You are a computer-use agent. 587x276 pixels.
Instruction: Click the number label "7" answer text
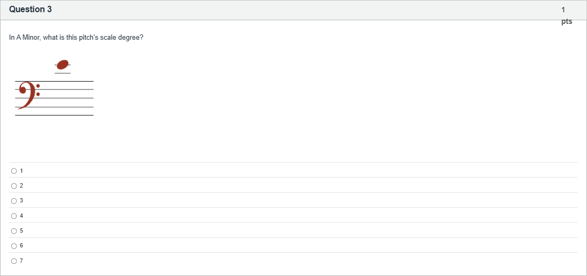22,261
